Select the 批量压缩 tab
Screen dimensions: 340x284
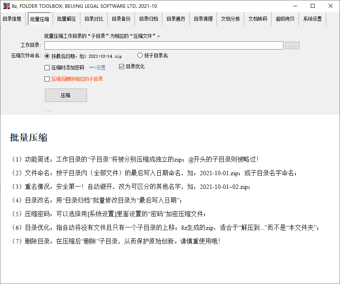tap(39, 19)
